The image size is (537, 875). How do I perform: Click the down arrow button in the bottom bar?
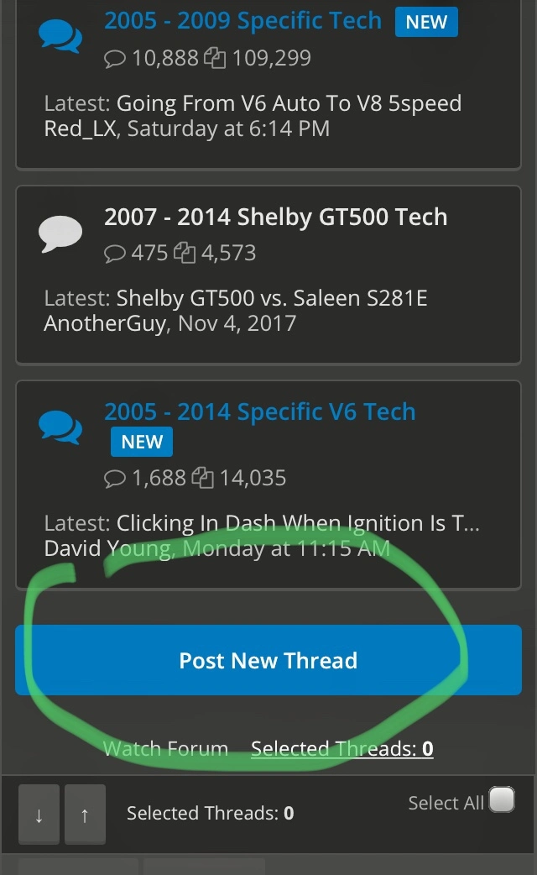pos(39,815)
